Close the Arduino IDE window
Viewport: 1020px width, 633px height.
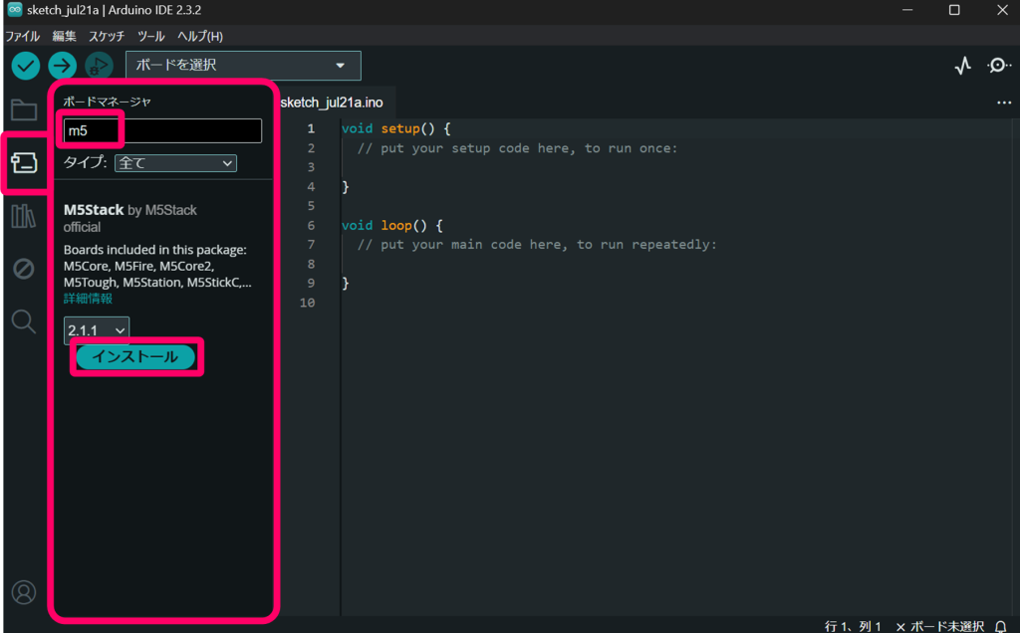coord(1002,10)
